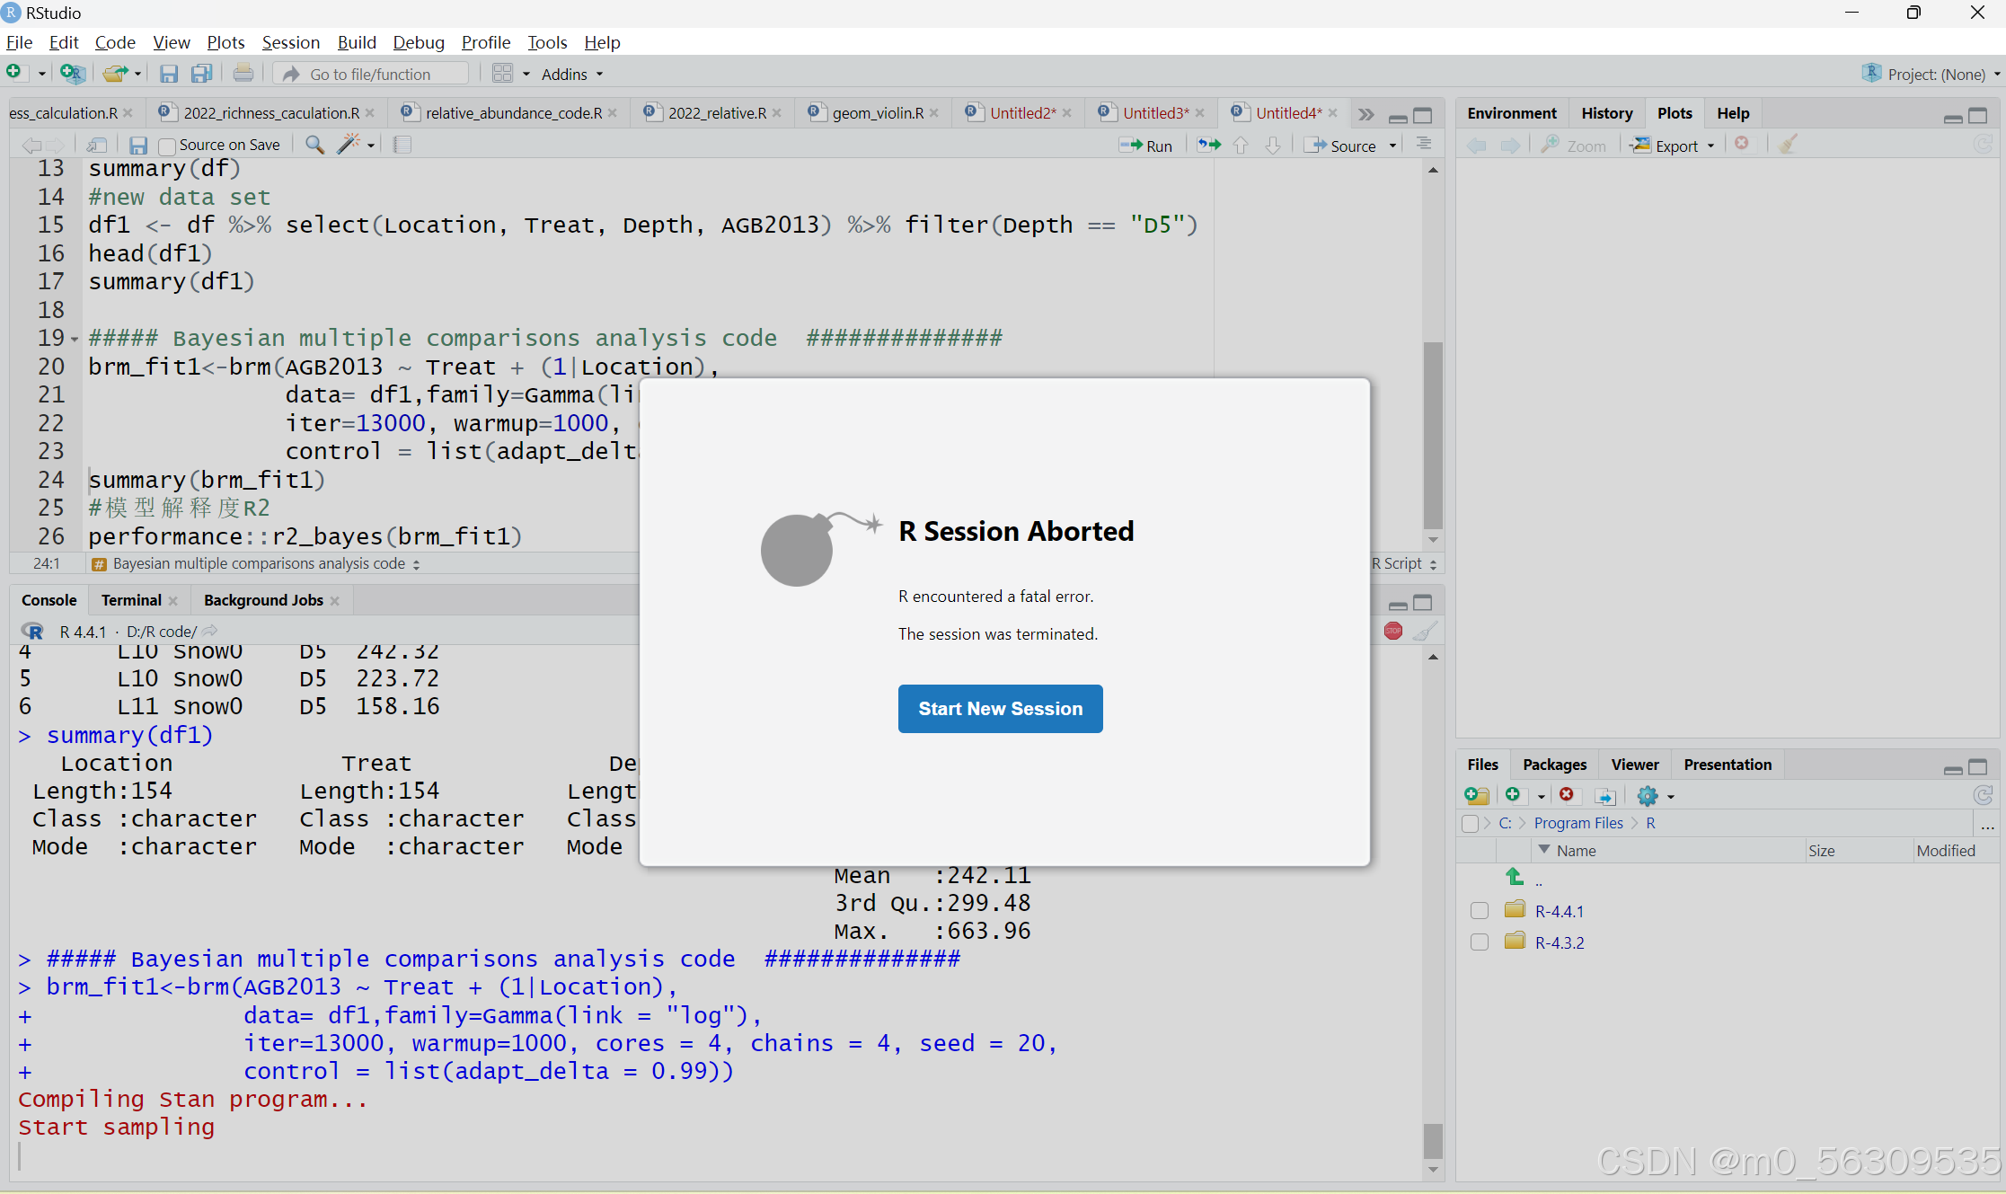This screenshot has height=1194, width=2006.
Task: Toggle Source on Save checkbox
Action: click(x=167, y=146)
